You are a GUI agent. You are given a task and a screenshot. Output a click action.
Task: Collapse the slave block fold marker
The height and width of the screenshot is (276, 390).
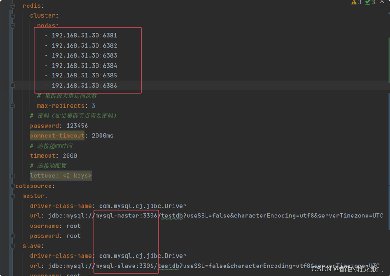click(13, 246)
